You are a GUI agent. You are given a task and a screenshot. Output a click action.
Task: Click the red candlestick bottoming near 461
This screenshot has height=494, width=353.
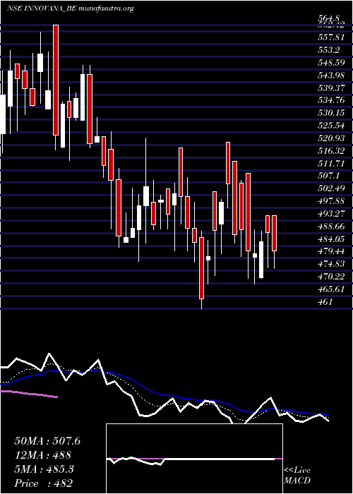tap(201, 268)
